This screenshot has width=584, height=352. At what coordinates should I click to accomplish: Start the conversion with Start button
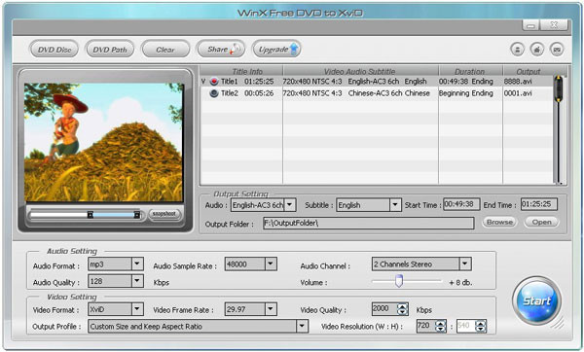pyautogui.click(x=536, y=300)
